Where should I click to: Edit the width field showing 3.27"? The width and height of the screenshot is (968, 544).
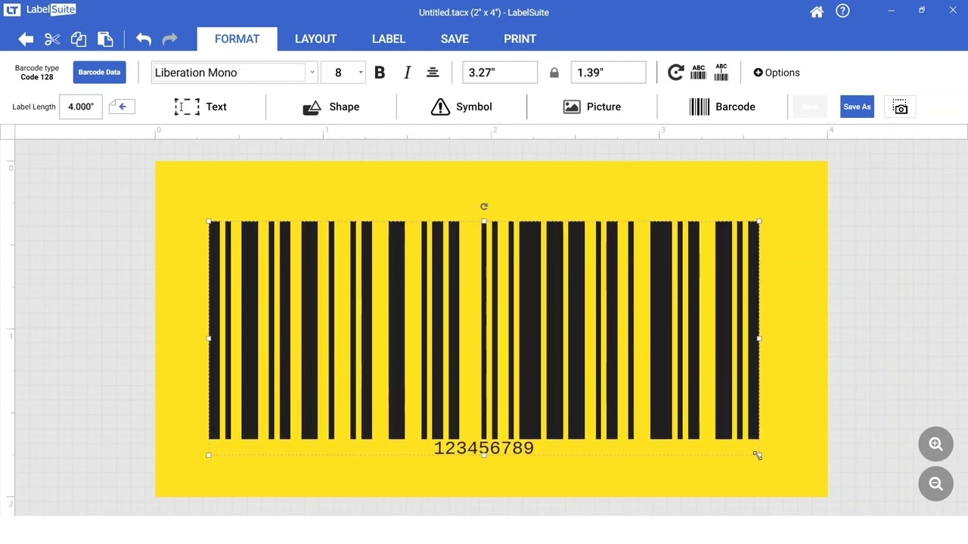pyautogui.click(x=500, y=73)
